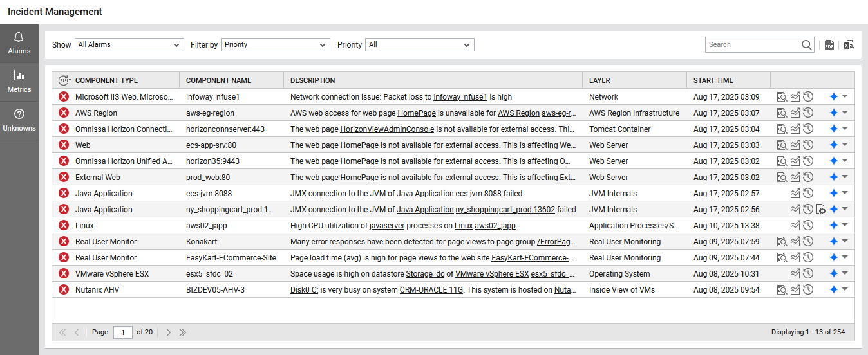The image size is (868, 355).
Task: Sort by Description column header
Action: click(312, 81)
